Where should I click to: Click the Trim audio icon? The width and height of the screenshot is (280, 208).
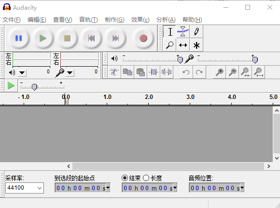pyautogui.click(x=154, y=72)
